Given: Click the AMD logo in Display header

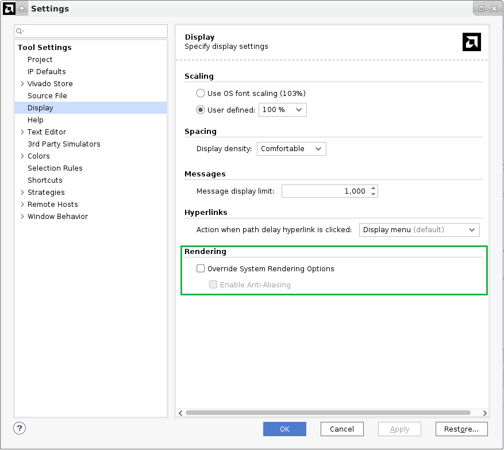Looking at the screenshot, I should point(472,42).
